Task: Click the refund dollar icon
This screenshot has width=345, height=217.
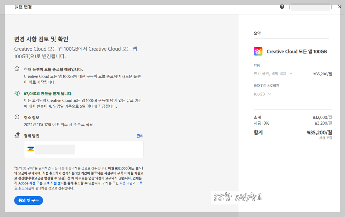Action: 17,93
